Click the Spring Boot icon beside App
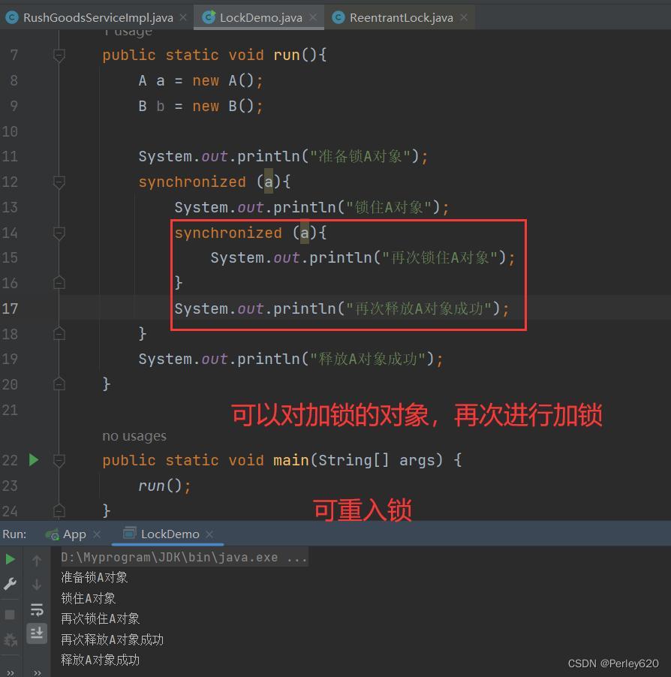Image resolution: width=671 pixels, height=677 pixels. tap(53, 535)
